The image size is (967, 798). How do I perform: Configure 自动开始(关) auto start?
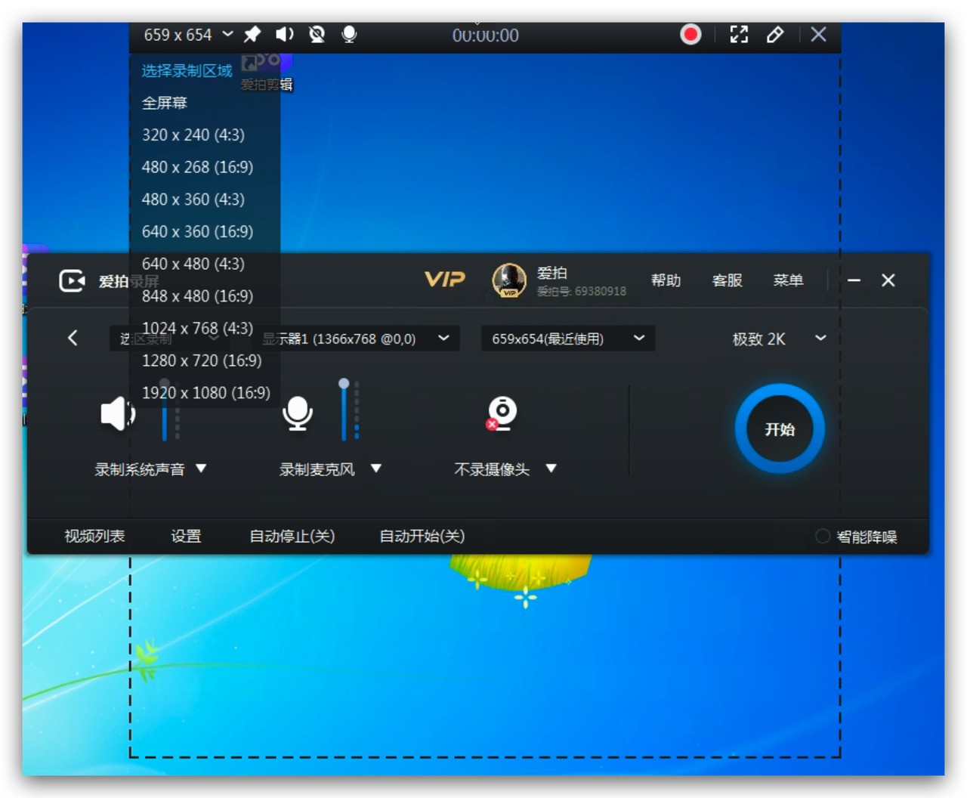[422, 537]
